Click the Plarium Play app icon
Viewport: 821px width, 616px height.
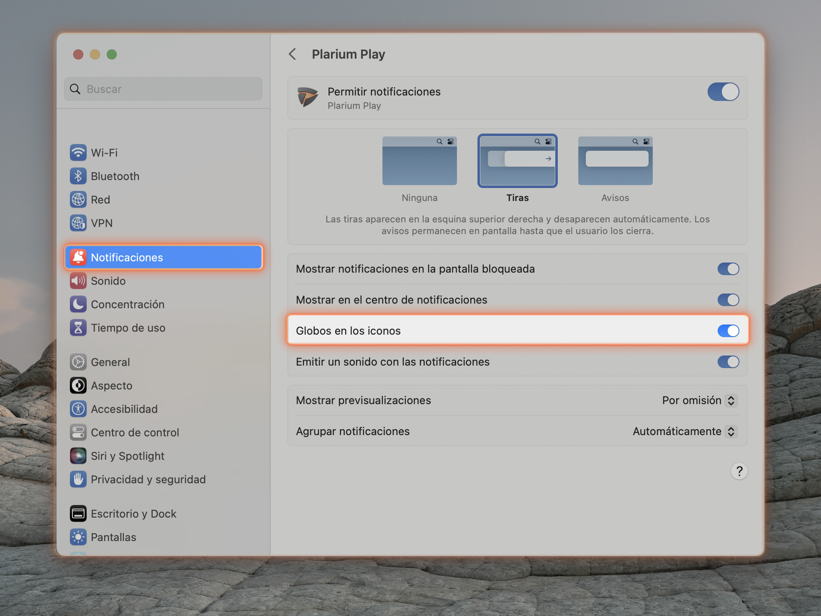click(x=308, y=98)
